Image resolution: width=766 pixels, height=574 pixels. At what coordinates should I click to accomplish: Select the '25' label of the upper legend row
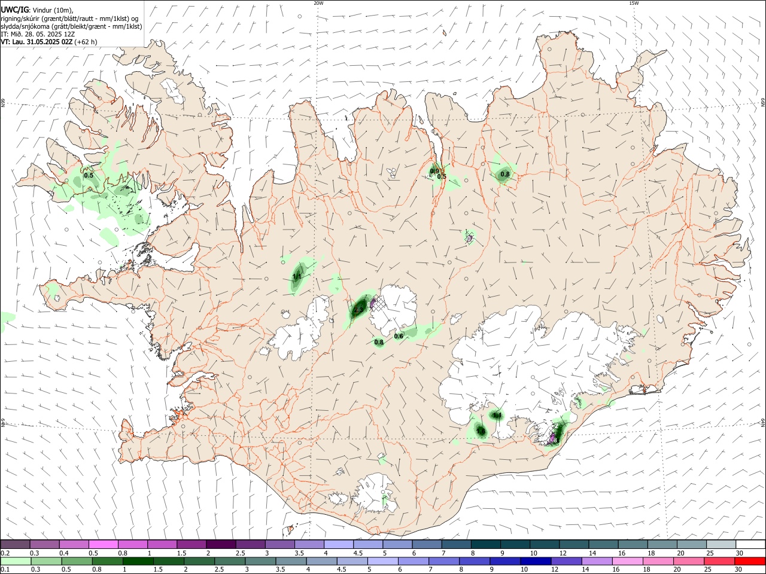coord(710,553)
